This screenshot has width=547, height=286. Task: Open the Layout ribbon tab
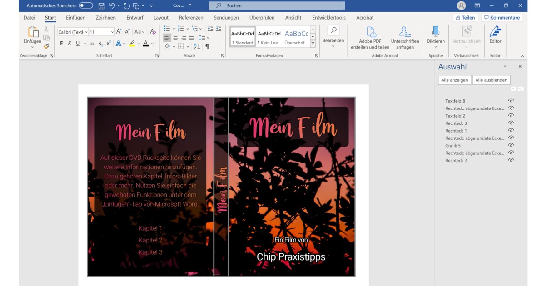pyautogui.click(x=161, y=18)
